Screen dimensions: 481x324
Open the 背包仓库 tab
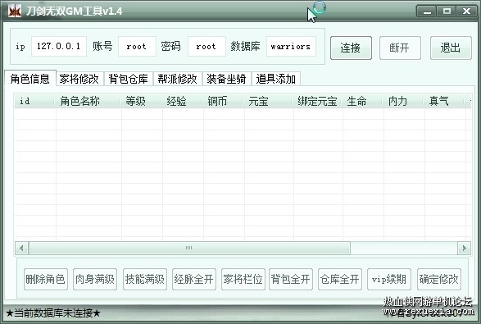click(x=129, y=79)
